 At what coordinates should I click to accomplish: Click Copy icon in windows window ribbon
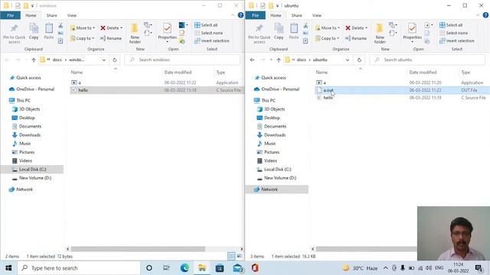[x=34, y=31]
